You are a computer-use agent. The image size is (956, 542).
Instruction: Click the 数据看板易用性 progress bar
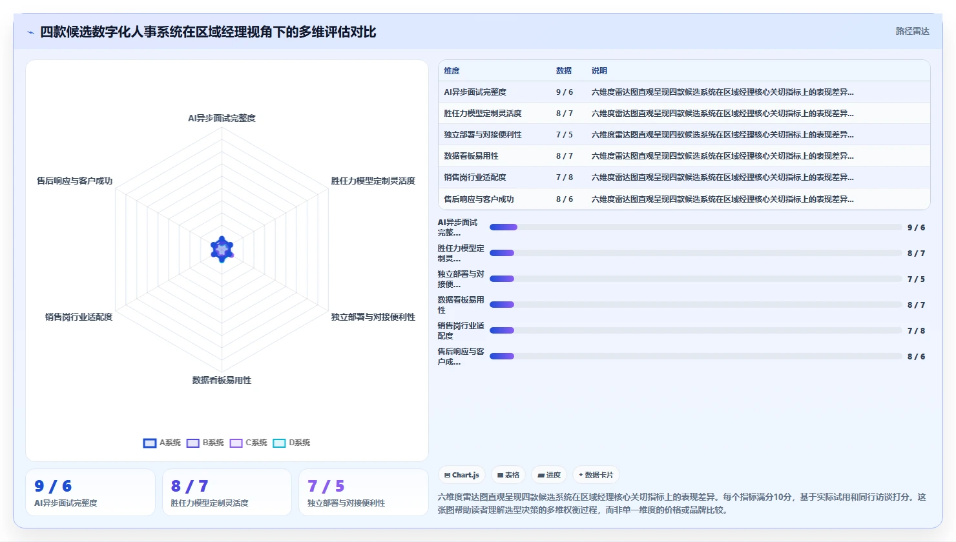(x=696, y=305)
